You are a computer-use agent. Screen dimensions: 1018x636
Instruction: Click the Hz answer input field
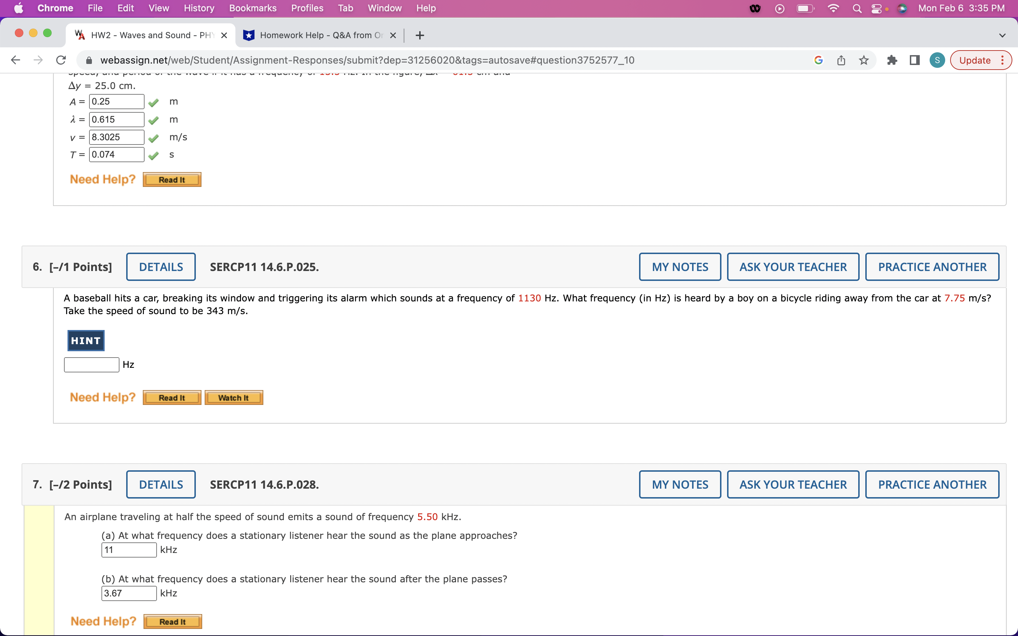pos(91,364)
